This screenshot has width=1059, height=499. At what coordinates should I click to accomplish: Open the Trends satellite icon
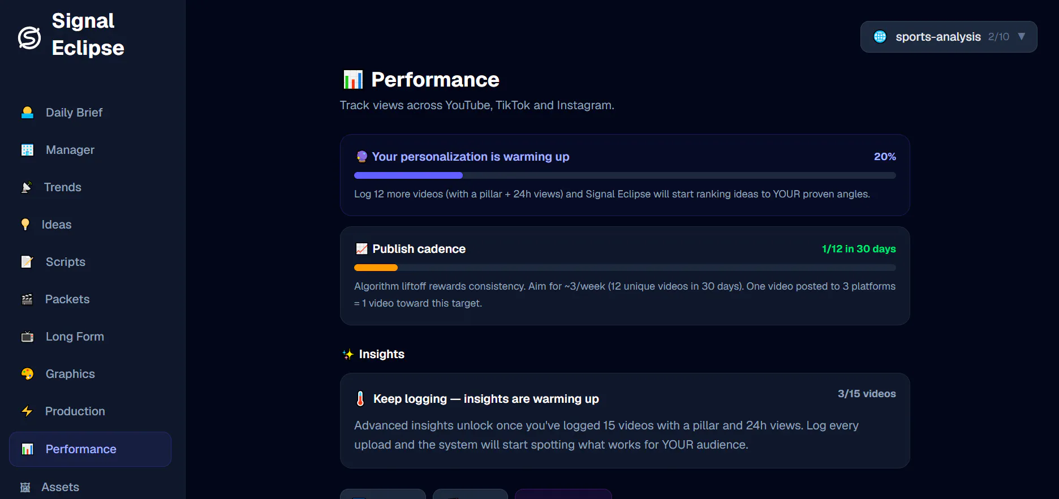pos(27,187)
